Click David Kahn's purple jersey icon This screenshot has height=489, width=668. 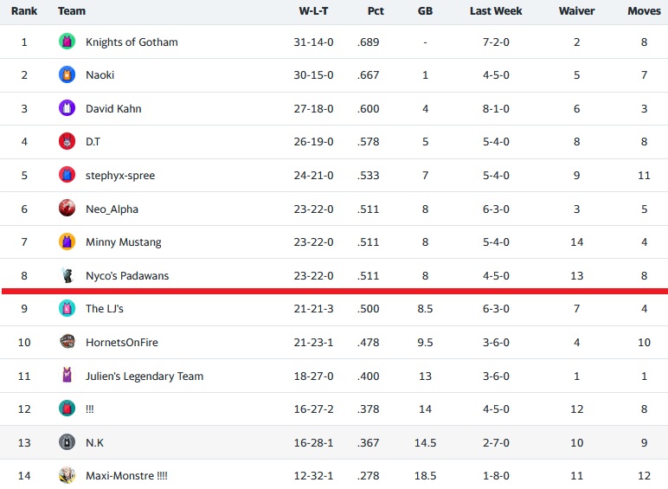(67, 108)
